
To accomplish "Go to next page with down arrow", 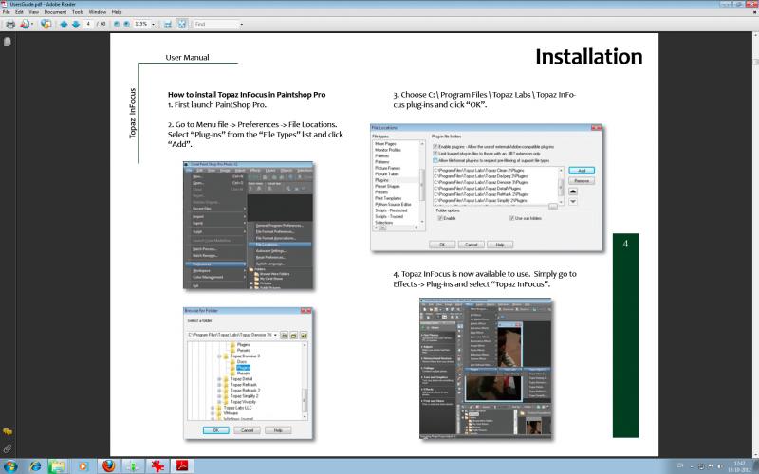I will coord(76,24).
